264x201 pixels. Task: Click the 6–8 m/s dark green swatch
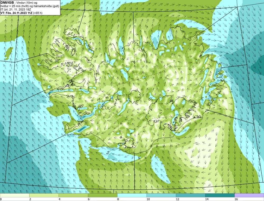[x=102, y=195]
